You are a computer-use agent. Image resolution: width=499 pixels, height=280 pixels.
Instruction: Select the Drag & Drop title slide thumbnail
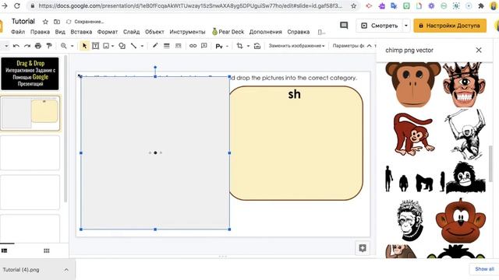pyautogui.click(x=30, y=74)
